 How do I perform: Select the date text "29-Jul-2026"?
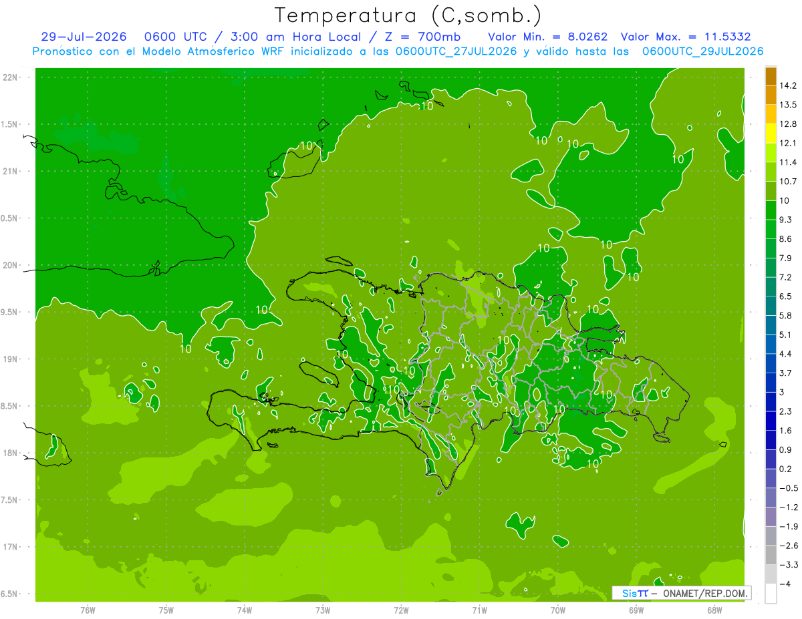tap(84, 36)
